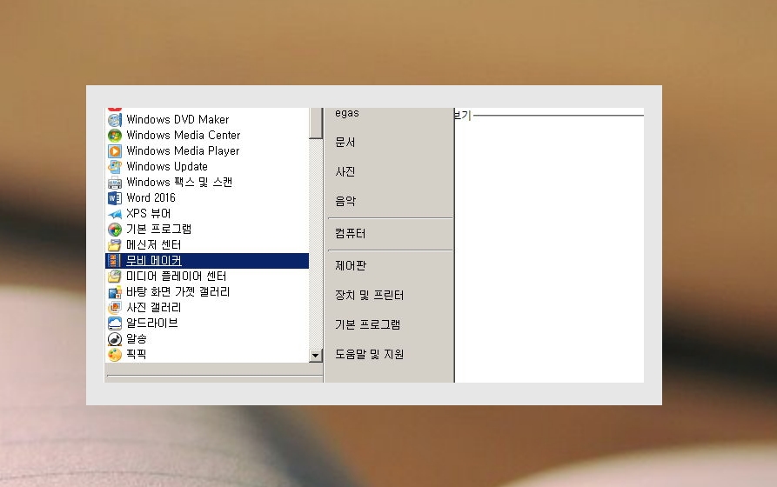Click the 알송 music icon
Viewport: 777px width, 487px height.
(115, 339)
